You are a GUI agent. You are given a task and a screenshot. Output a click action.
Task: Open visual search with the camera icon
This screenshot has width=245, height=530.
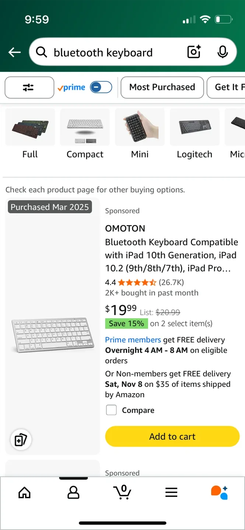pyautogui.click(x=193, y=52)
